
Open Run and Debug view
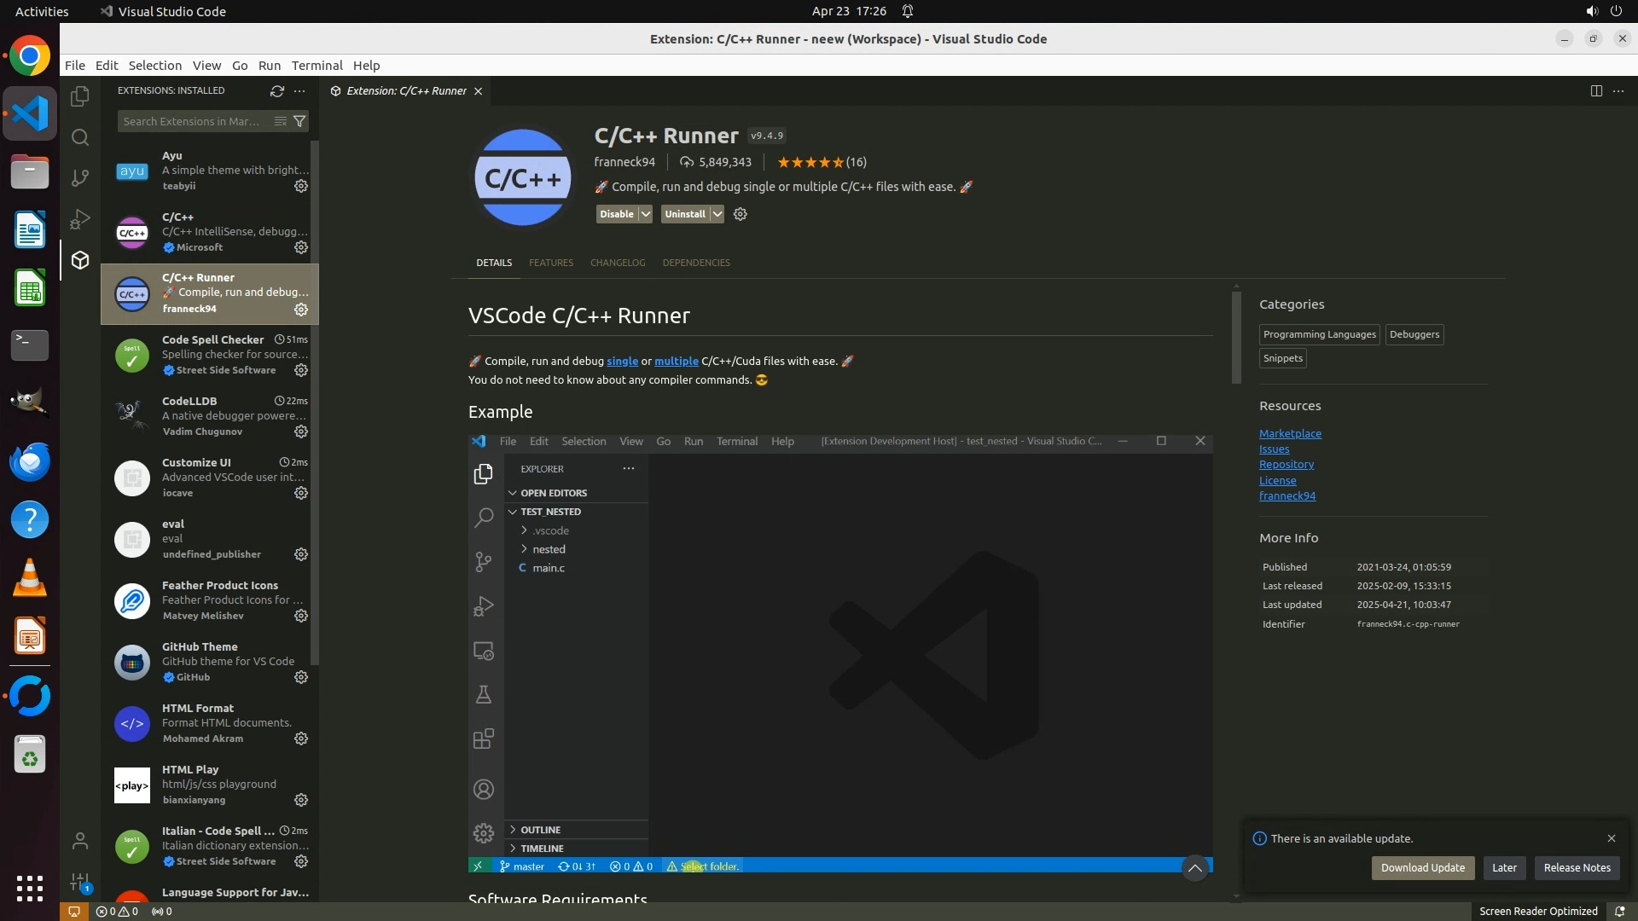80,219
